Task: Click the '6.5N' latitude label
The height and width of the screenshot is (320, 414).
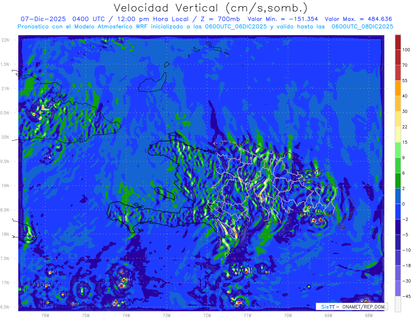Action: click(5, 307)
